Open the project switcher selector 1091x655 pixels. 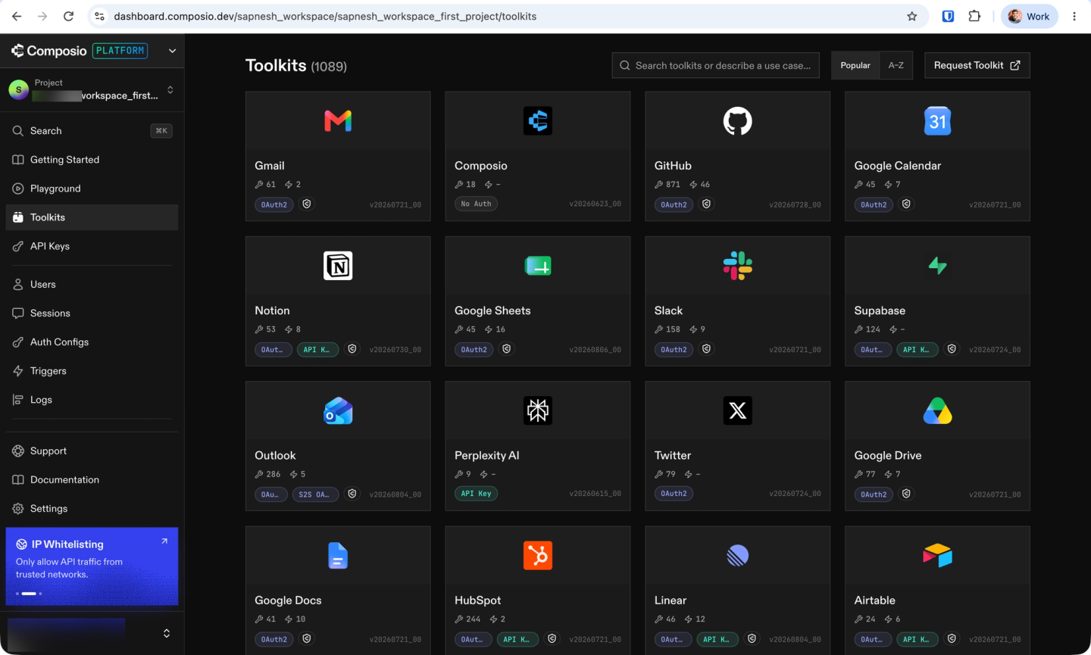[92, 89]
